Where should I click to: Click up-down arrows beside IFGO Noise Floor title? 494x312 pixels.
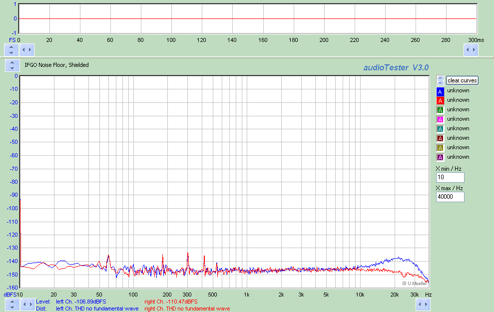coord(11,65)
